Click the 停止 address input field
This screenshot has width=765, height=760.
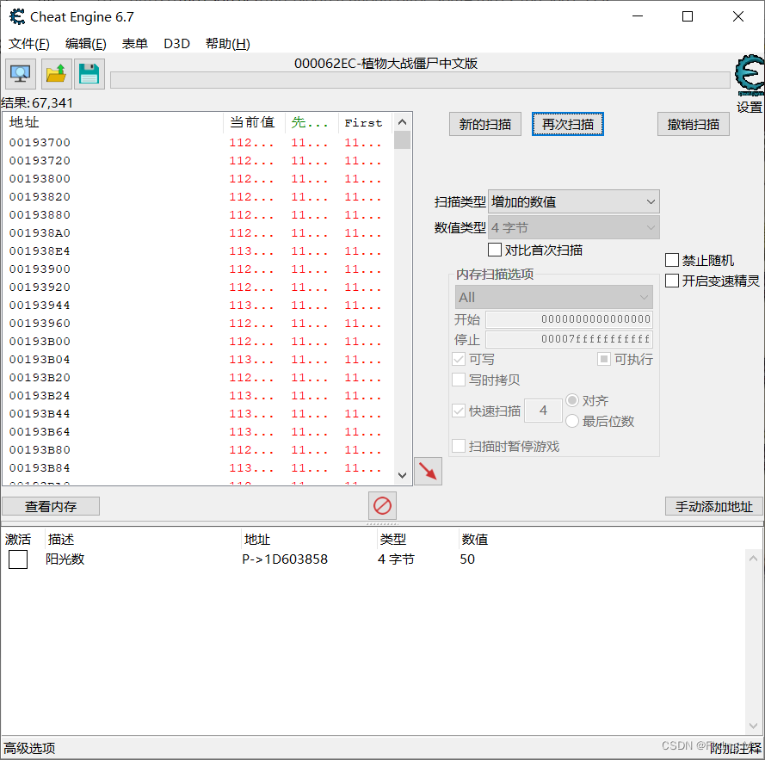(x=570, y=339)
